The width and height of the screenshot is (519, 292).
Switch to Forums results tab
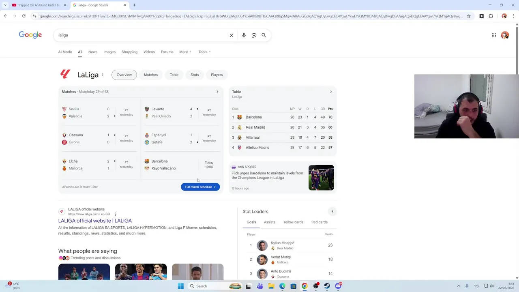click(x=167, y=52)
